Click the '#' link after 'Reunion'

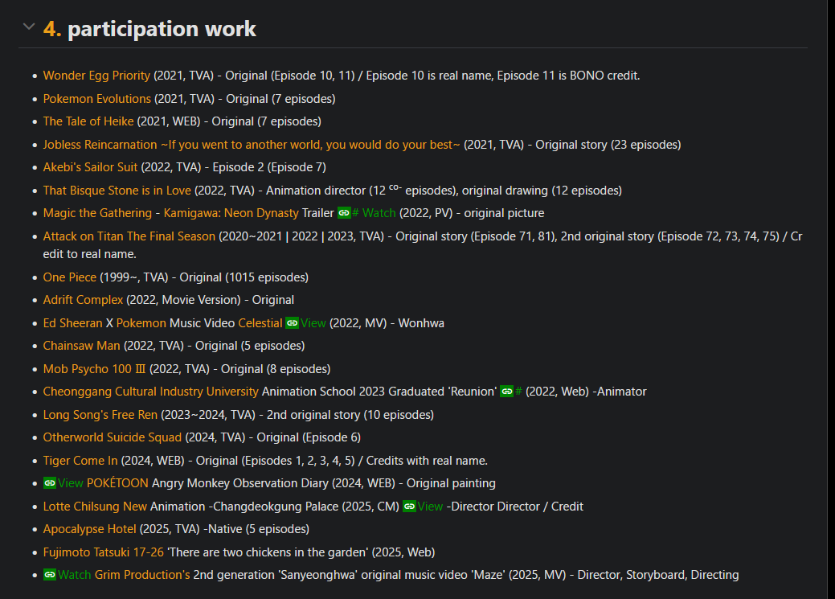point(518,392)
